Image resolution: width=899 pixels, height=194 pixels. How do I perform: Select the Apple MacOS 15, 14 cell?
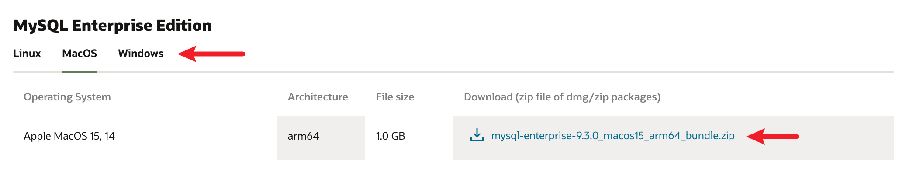pos(69,136)
